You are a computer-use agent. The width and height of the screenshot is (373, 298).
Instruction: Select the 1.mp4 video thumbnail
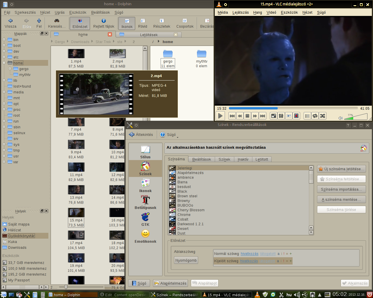[76, 54]
